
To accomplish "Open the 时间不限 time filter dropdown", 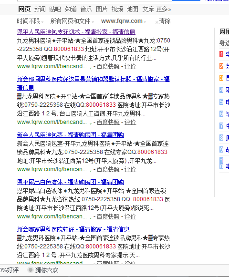I will (30, 21).
